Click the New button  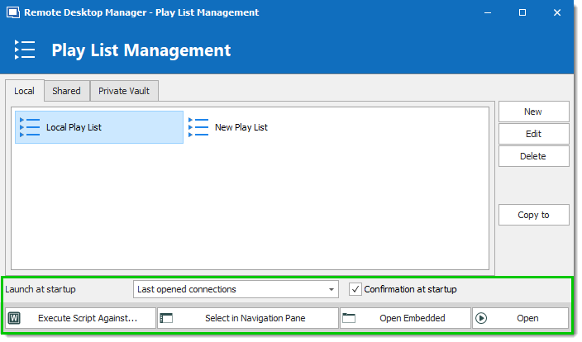[x=533, y=112]
